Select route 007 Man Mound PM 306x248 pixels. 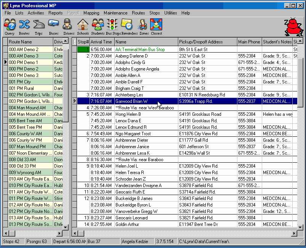click(x=30, y=147)
